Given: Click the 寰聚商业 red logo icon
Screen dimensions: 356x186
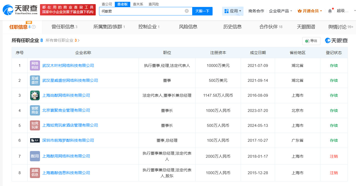Looking at the screenshot, I should click(x=35, y=110).
